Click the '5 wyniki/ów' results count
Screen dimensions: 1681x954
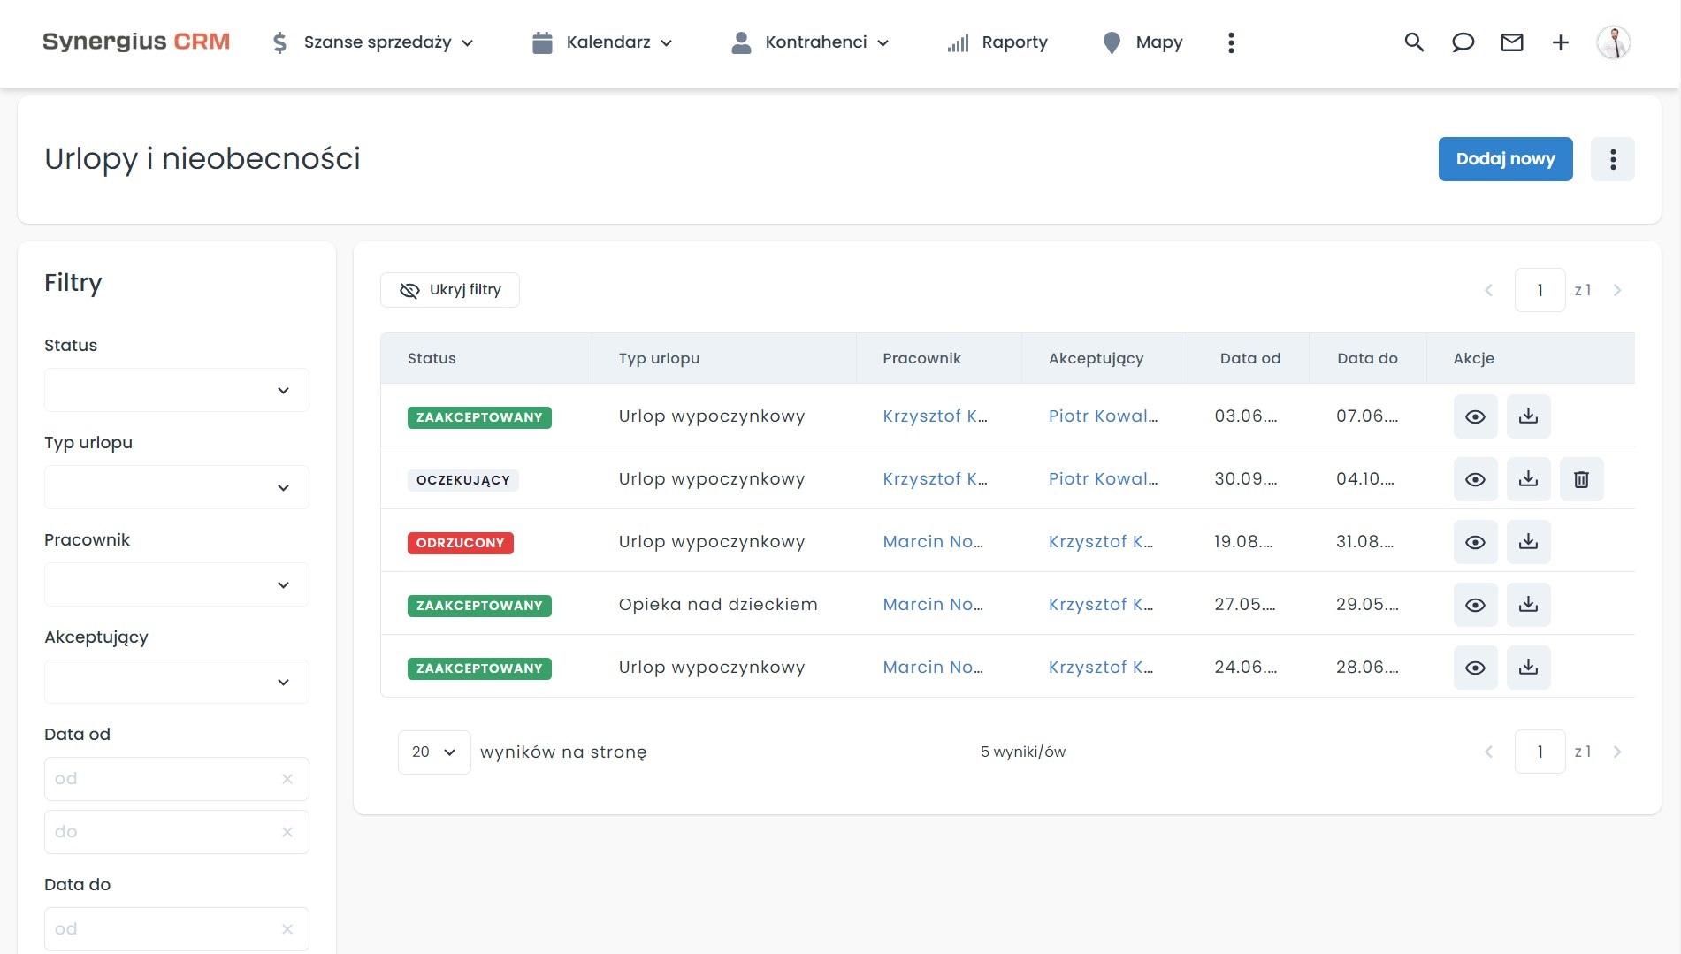[x=1023, y=752]
